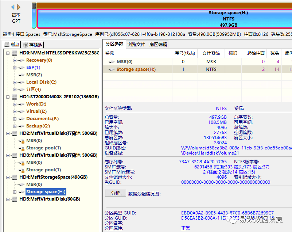Screen dimensions: 292x232
Task: Click the 标识 column header
Action: (233, 53)
